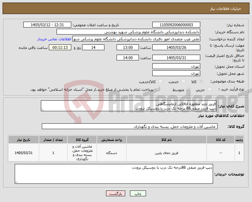Click the price validity date 1405/03/31 field
Viewport: 252px width, 202px height.
click(176, 58)
